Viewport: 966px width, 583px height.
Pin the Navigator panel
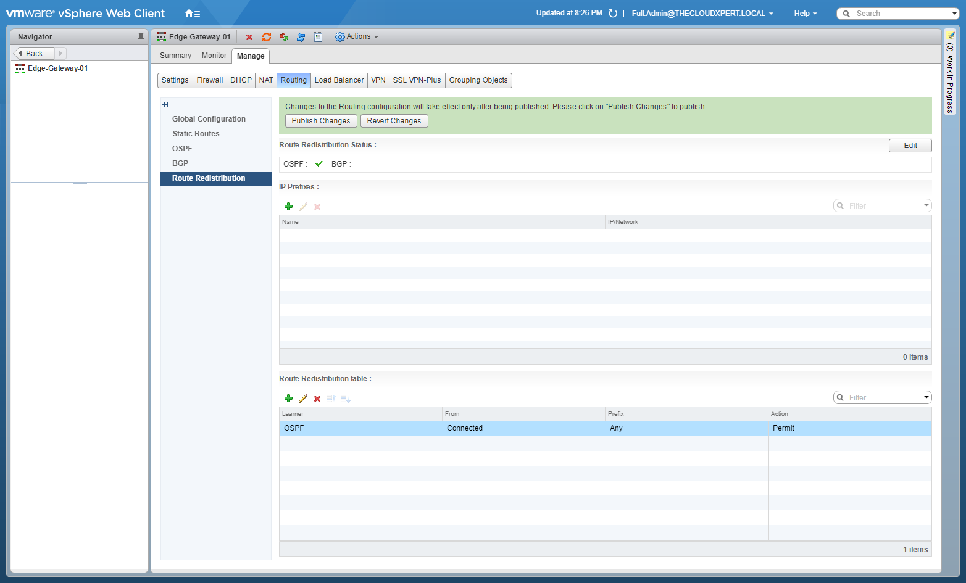pos(141,37)
